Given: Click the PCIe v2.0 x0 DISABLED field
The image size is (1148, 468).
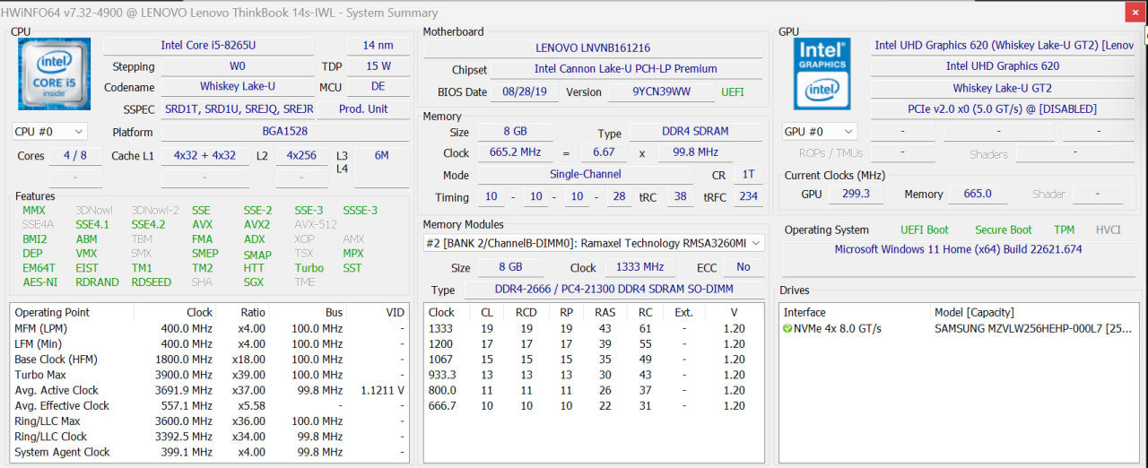Looking at the screenshot, I should click(1002, 109).
